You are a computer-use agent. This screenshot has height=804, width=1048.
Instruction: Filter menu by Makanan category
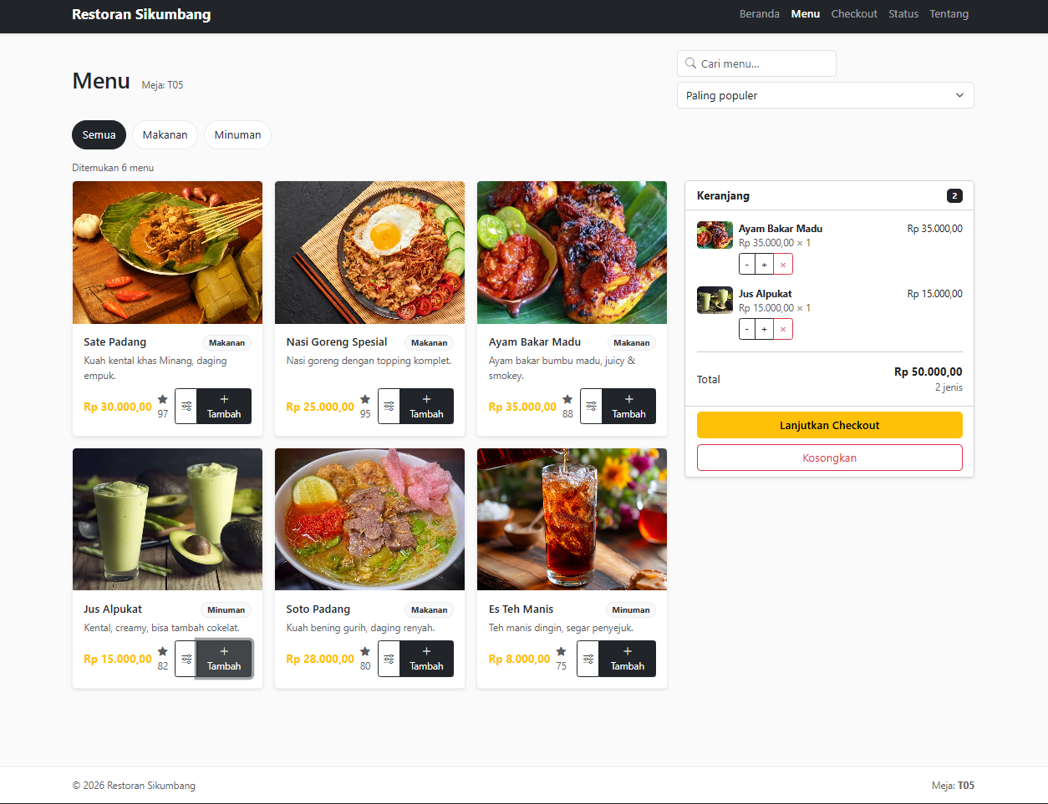tap(165, 135)
